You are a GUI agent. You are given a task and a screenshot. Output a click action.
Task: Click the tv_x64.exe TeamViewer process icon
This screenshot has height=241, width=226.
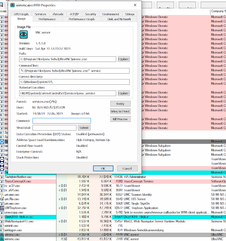pyautogui.click(x=3, y=190)
